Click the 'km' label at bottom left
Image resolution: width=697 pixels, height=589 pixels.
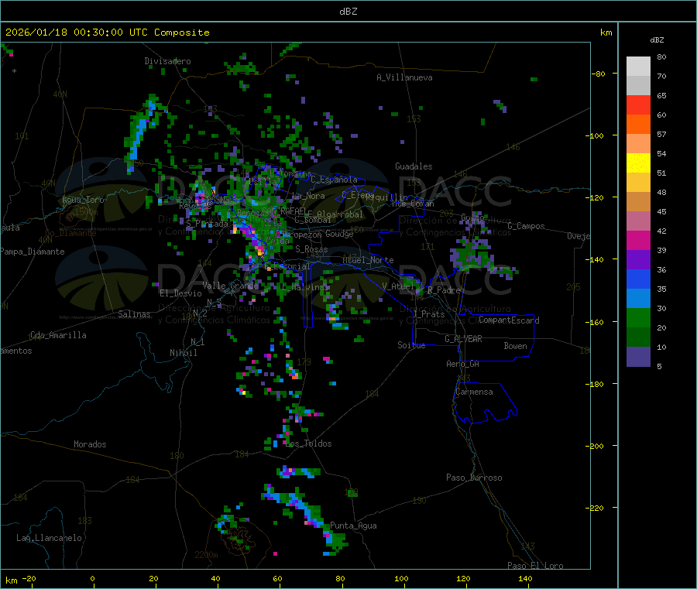[x=11, y=580]
